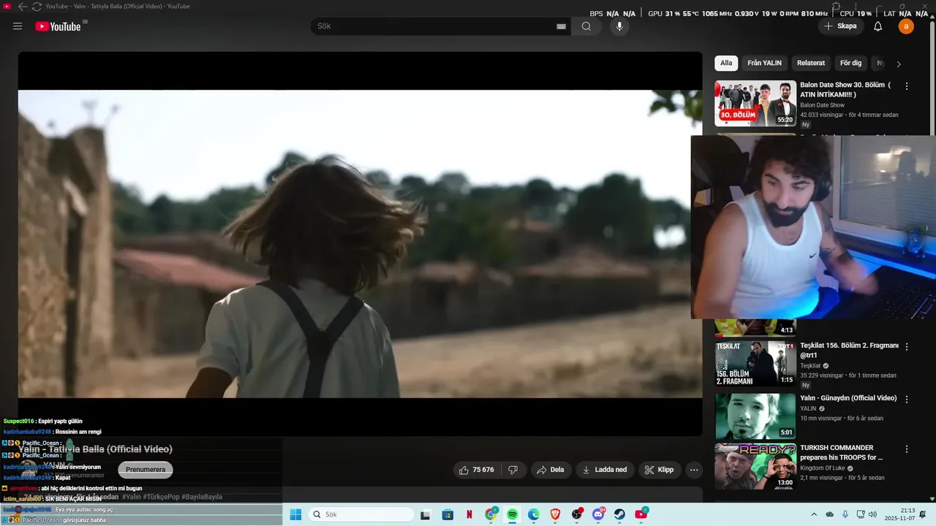The width and height of the screenshot is (936, 526).
Task: Open Discord from the taskbar
Action: point(598,515)
